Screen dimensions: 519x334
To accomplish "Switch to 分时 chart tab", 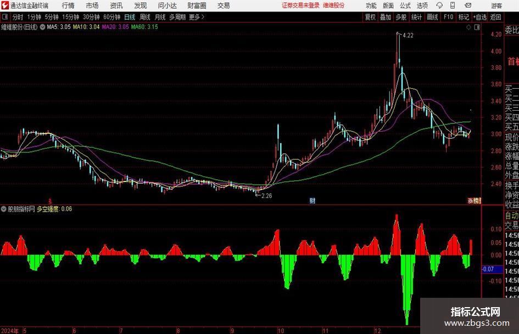I will 18,17.
